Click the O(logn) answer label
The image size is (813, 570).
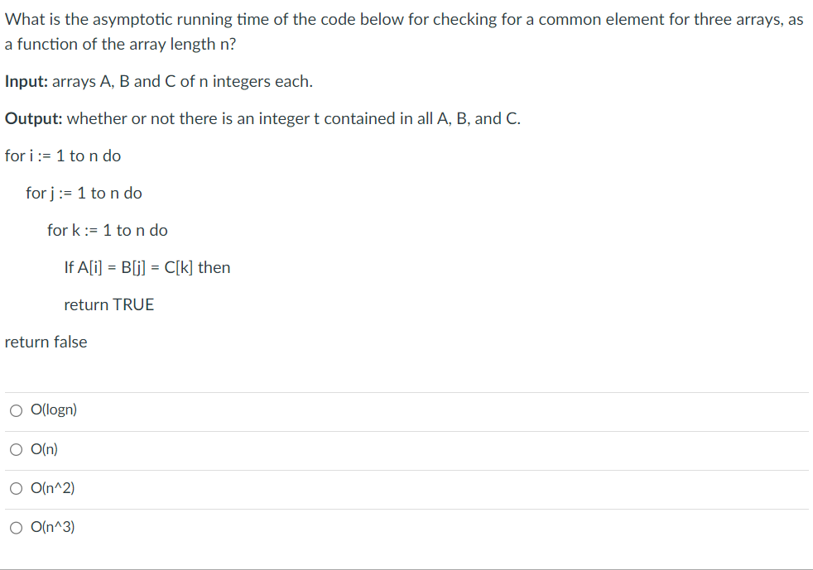[53, 410]
